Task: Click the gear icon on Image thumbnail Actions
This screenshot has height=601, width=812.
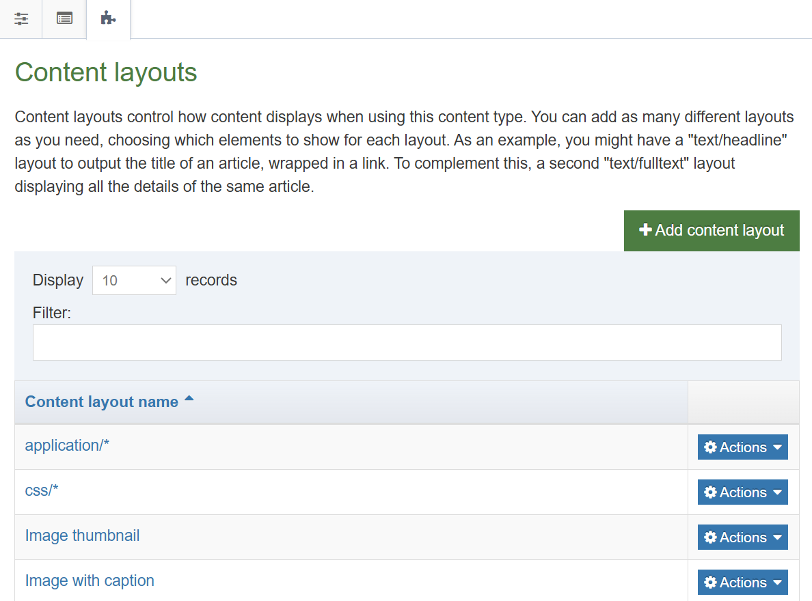Action: tap(709, 537)
